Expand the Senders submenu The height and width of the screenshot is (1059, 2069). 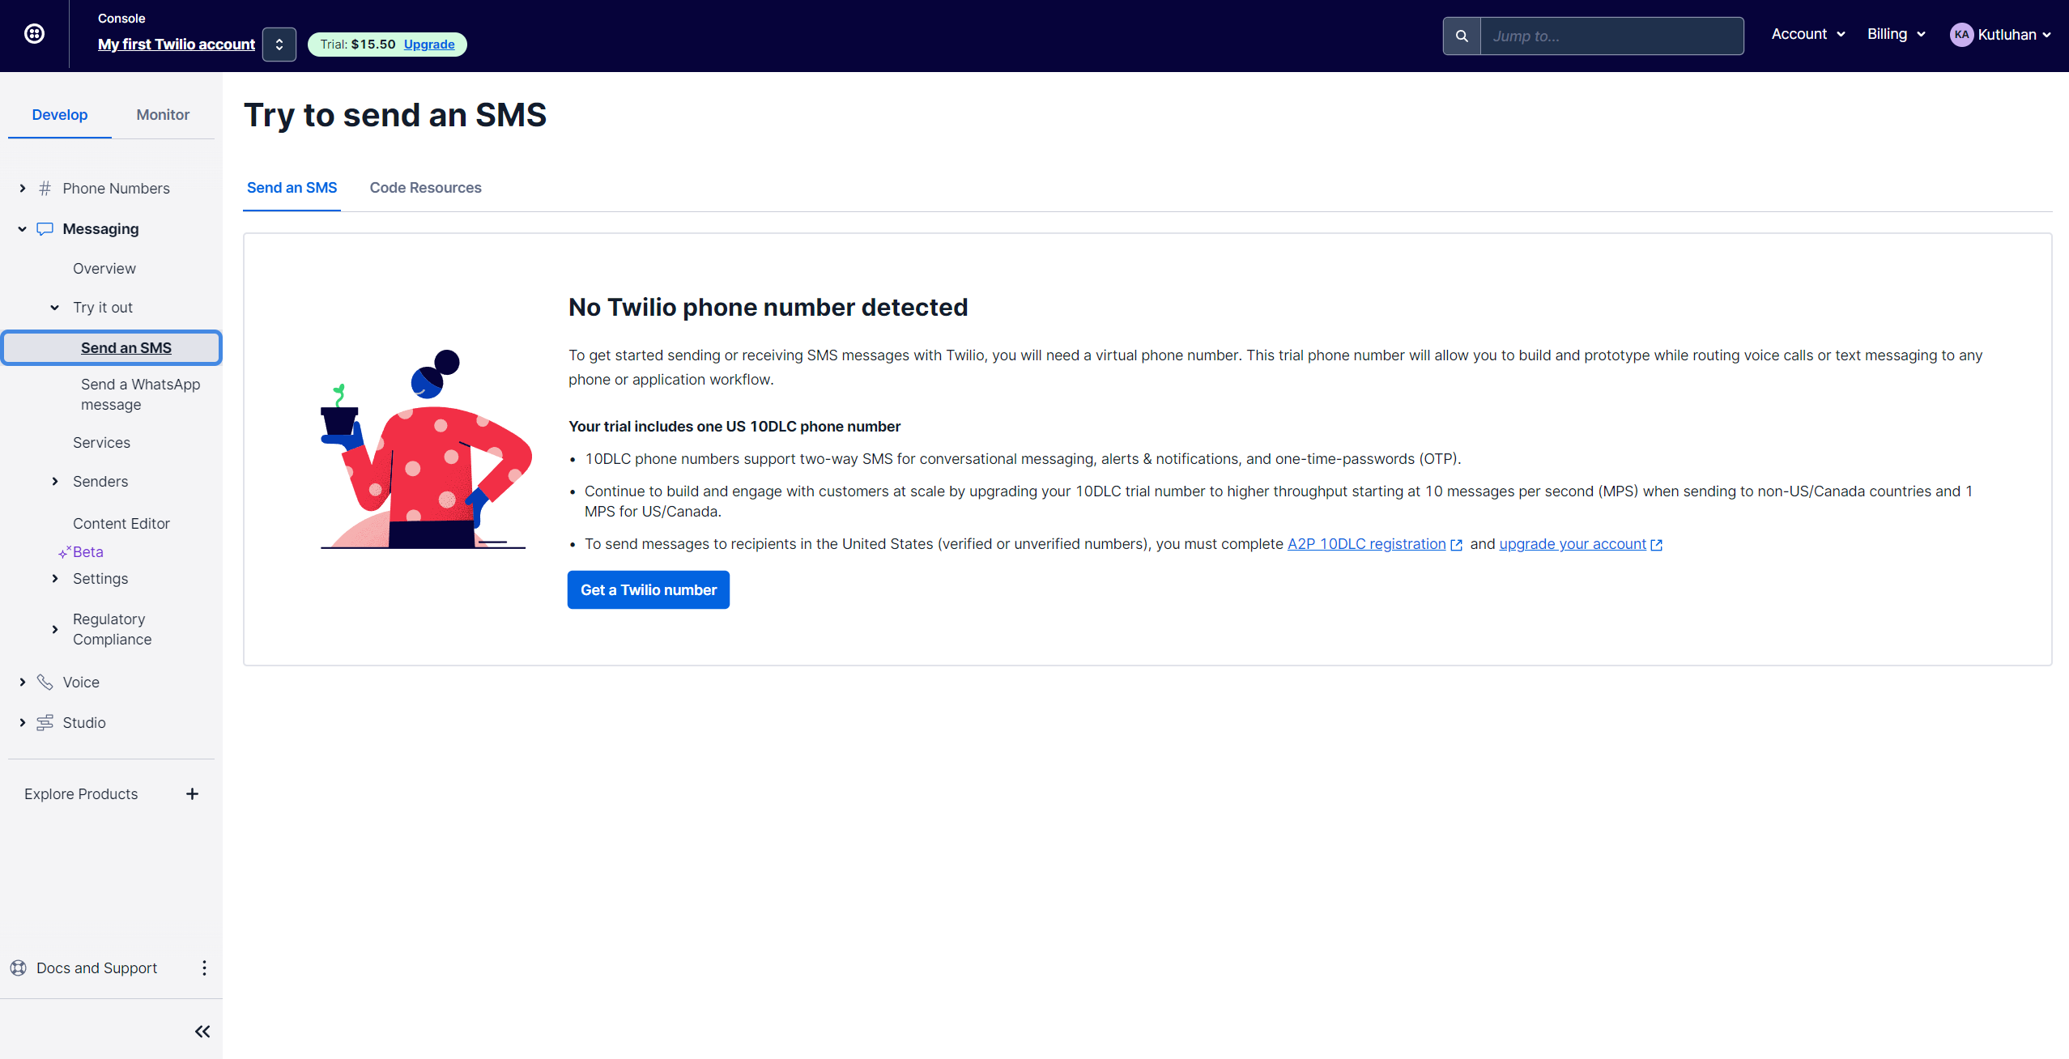pyautogui.click(x=55, y=482)
